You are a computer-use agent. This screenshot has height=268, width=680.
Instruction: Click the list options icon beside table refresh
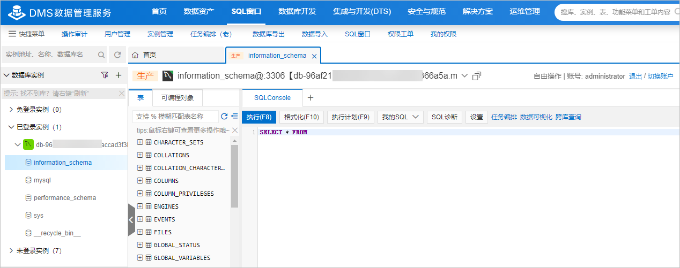(x=234, y=116)
